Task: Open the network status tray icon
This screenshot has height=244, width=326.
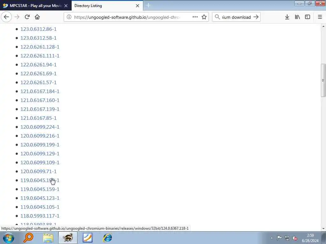Action: tap(287, 238)
